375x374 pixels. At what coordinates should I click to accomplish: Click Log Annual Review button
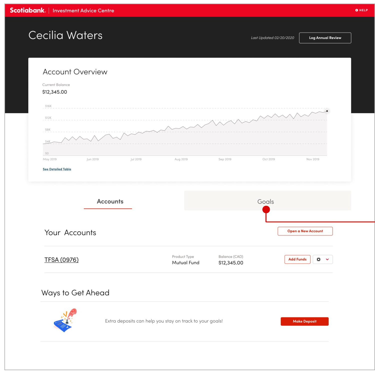coord(325,38)
